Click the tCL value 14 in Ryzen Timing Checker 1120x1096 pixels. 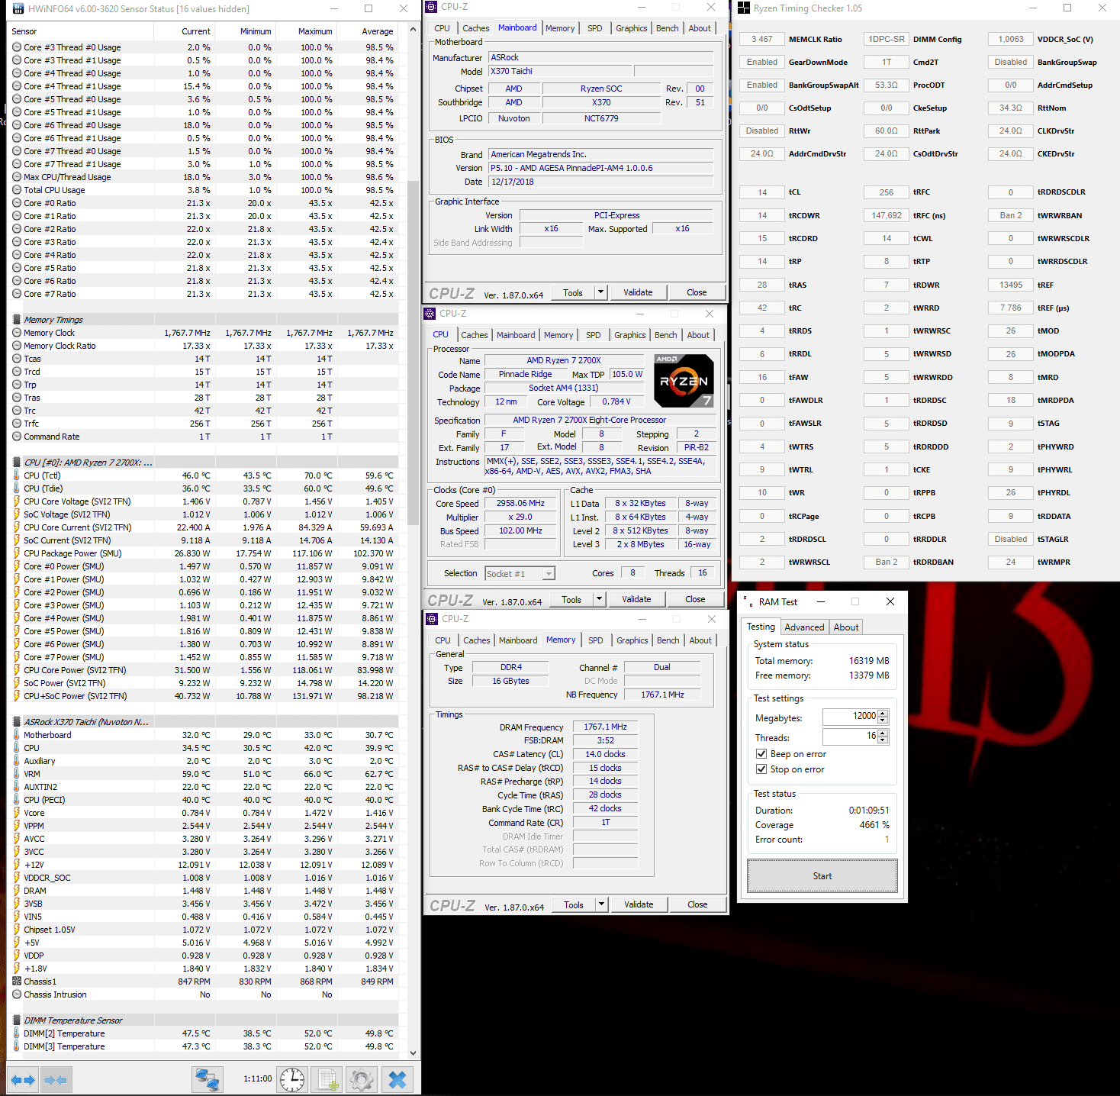(762, 192)
